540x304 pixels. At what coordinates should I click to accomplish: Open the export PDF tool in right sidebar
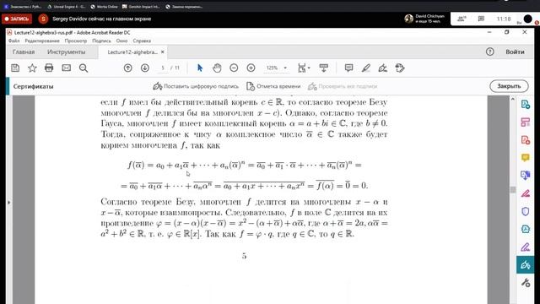(x=525, y=104)
